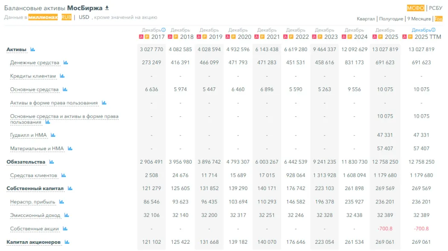Open the PDF report for 2024
Image resolution: width=448 pixels, height=251 pixels.
[x=344, y=37]
